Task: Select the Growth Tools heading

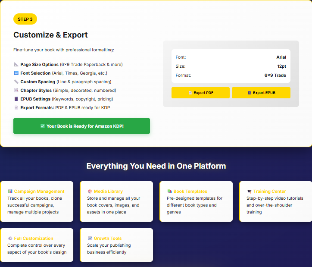Action: 108,239
